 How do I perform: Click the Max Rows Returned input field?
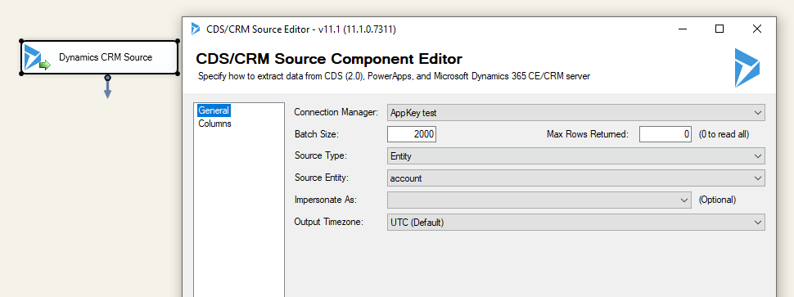pos(665,134)
